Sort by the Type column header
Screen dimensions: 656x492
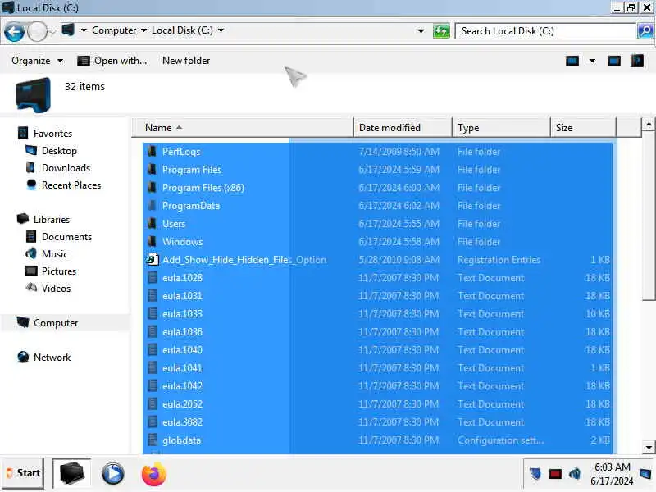[501, 128]
